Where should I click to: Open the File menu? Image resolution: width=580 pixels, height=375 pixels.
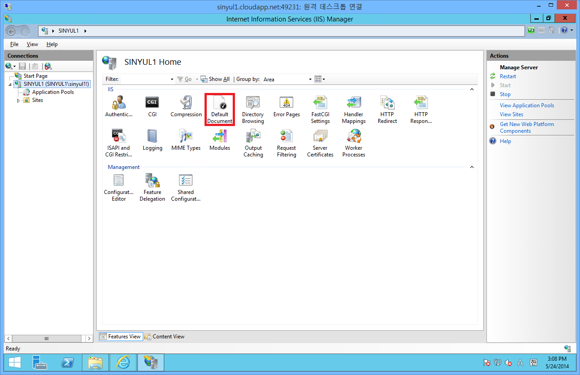click(x=14, y=44)
